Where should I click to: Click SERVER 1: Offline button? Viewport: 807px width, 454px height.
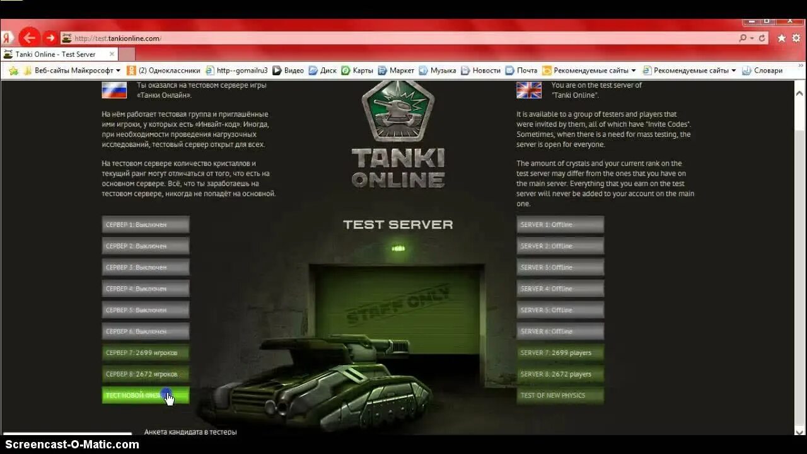tap(560, 224)
